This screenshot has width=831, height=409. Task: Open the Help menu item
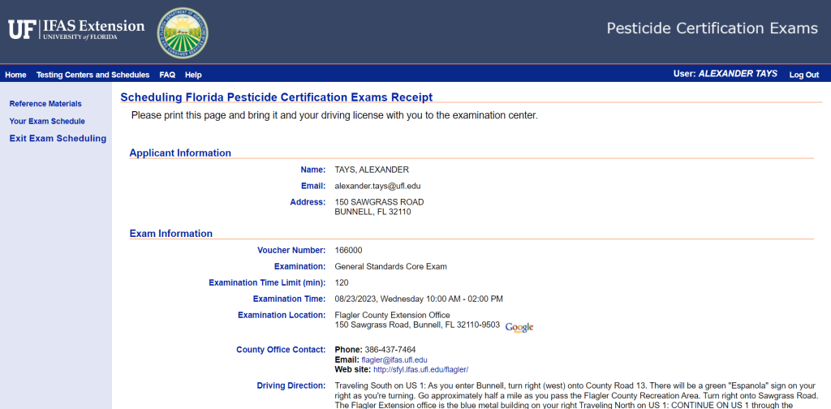point(193,75)
